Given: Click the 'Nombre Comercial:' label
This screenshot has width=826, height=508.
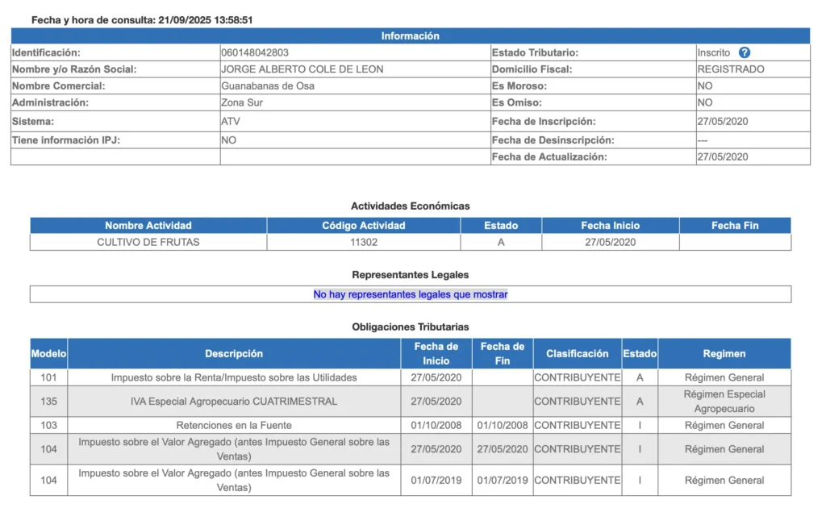Looking at the screenshot, I should click(58, 85).
